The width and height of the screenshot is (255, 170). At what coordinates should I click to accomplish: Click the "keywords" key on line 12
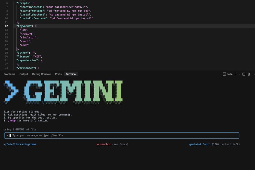24,26
